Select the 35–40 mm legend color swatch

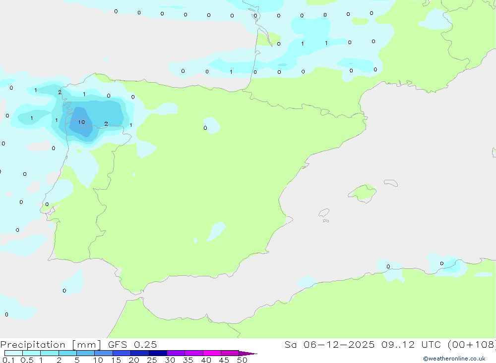tap(194, 353)
